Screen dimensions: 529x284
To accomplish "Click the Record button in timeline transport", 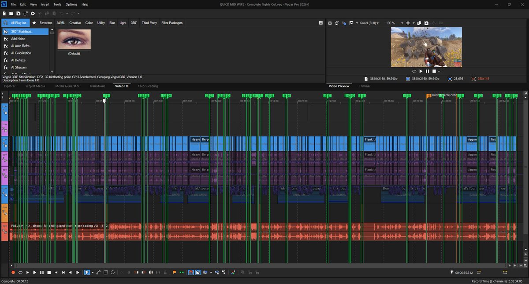I will click(13, 273).
